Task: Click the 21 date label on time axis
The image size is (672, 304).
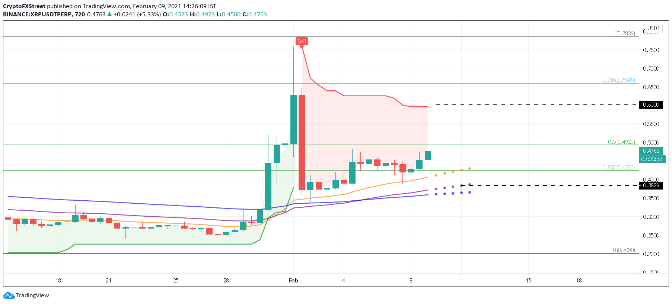Action: click(x=109, y=281)
